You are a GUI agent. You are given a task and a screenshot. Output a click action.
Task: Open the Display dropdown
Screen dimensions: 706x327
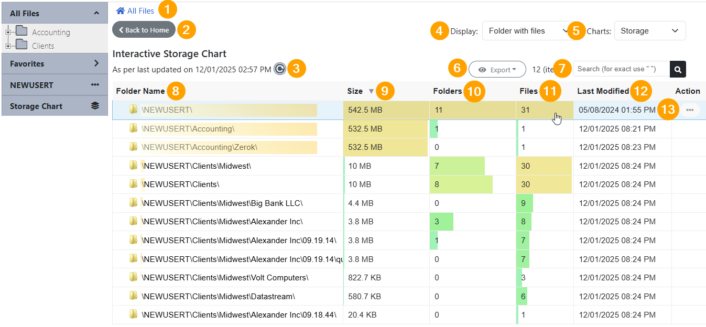point(525,31)
